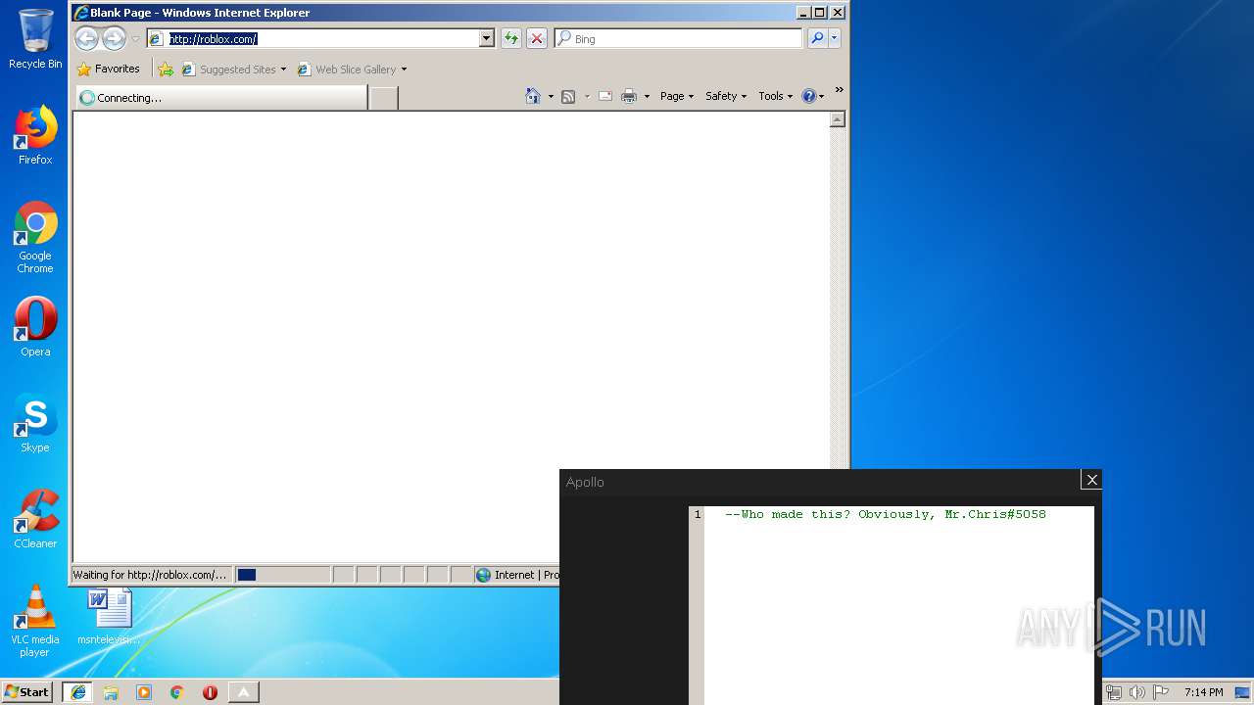The height and width of the screenshot is (705, 1254).
Task: Click the page loading progress bar
Action: pos(282,575)
